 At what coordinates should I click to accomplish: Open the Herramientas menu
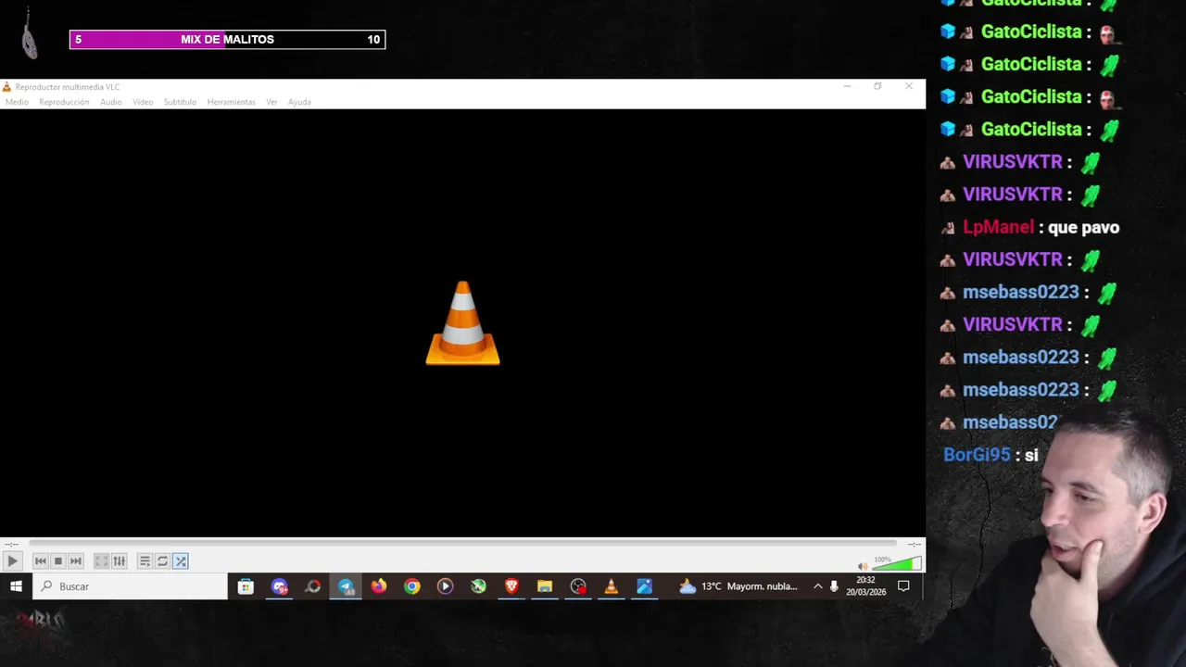(231, 102)
